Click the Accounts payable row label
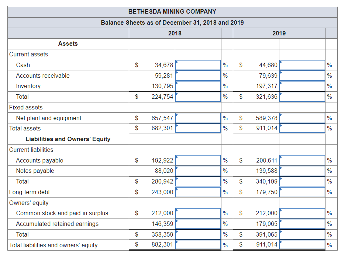This screenshot has width=348, height=255. 39,160
